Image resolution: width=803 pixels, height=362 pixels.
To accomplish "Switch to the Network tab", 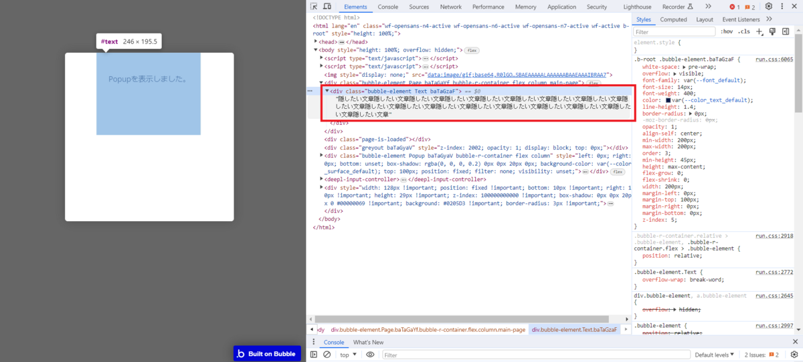I will coord(450,7).
